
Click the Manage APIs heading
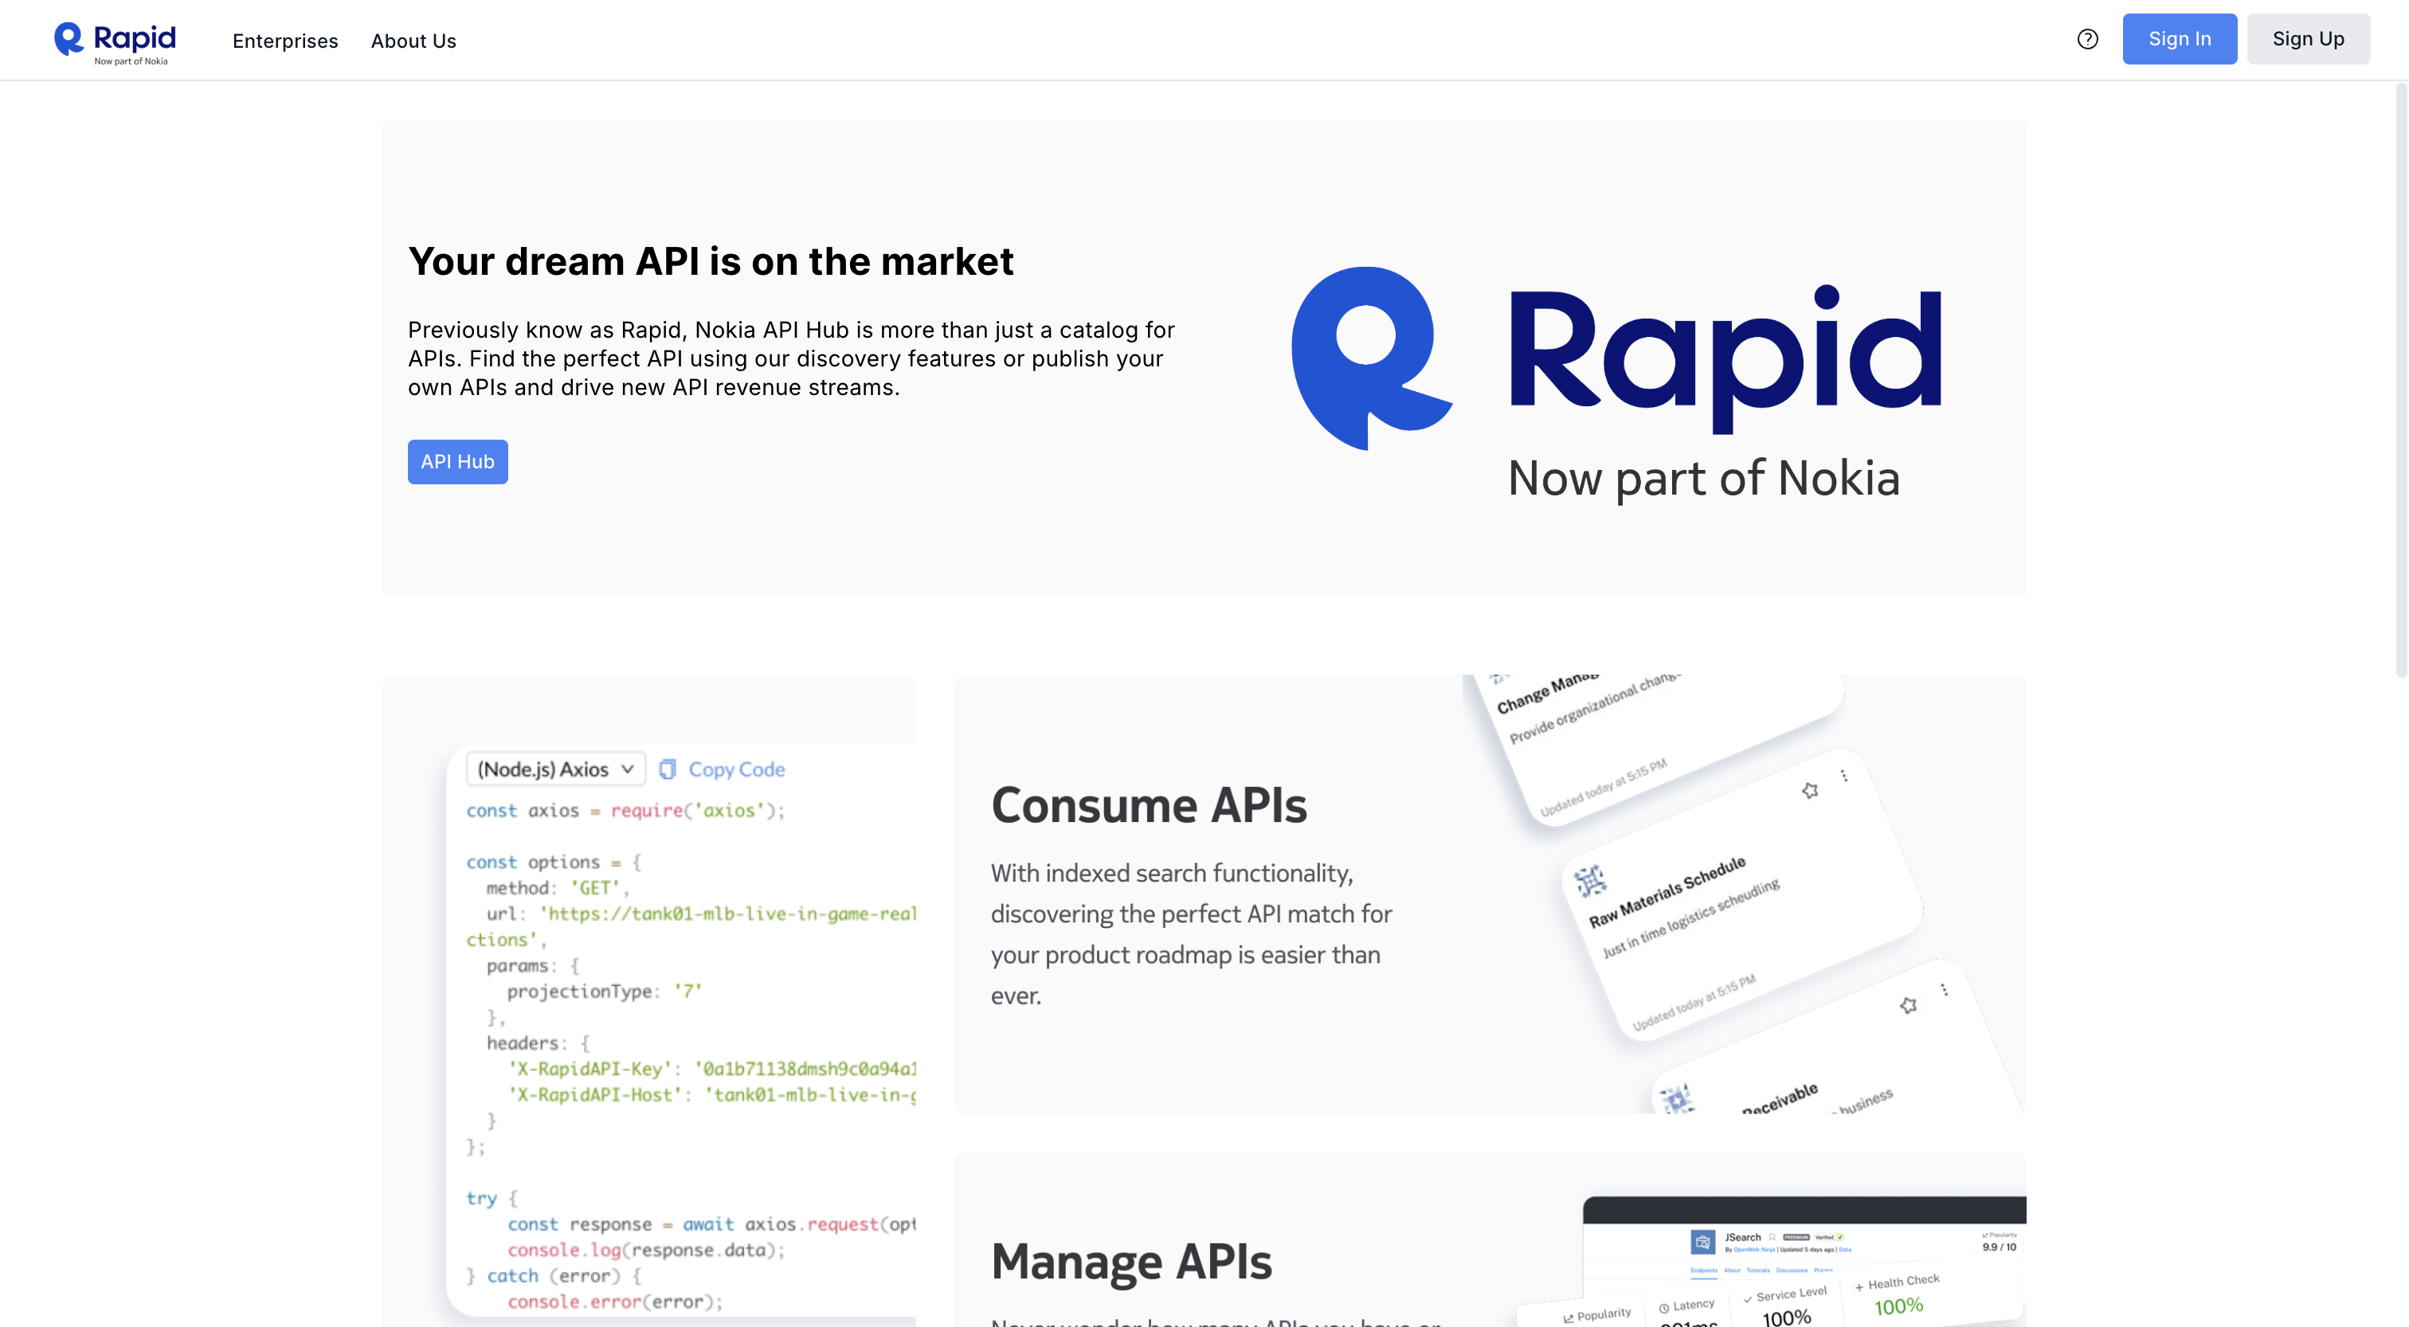1130,1262
